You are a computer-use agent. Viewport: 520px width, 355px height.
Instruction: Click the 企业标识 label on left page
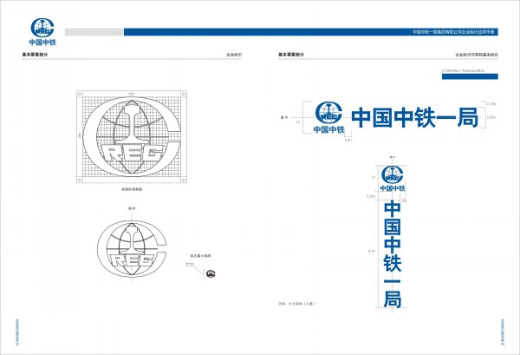[x=233, y=54]
